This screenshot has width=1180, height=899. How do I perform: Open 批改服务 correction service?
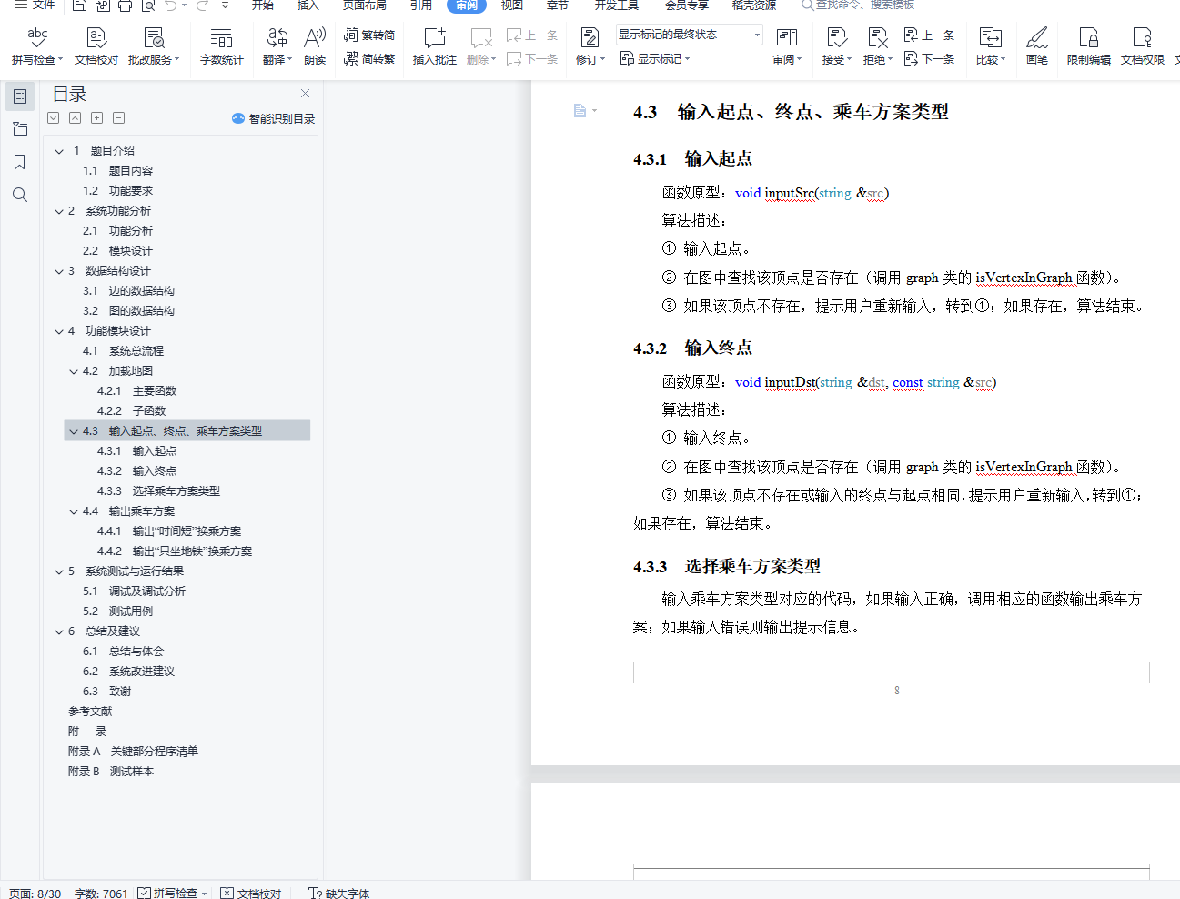click(154, 46)
